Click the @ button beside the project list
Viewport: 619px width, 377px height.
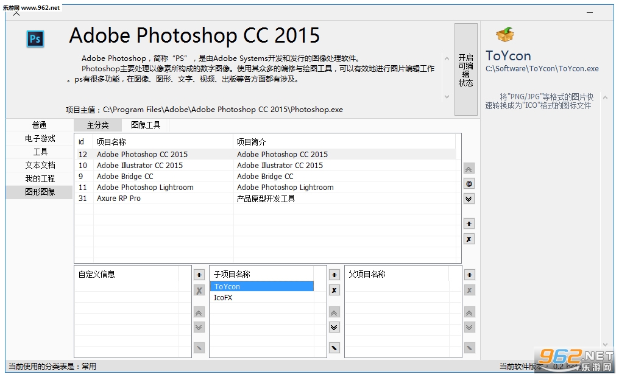[469, 183]
